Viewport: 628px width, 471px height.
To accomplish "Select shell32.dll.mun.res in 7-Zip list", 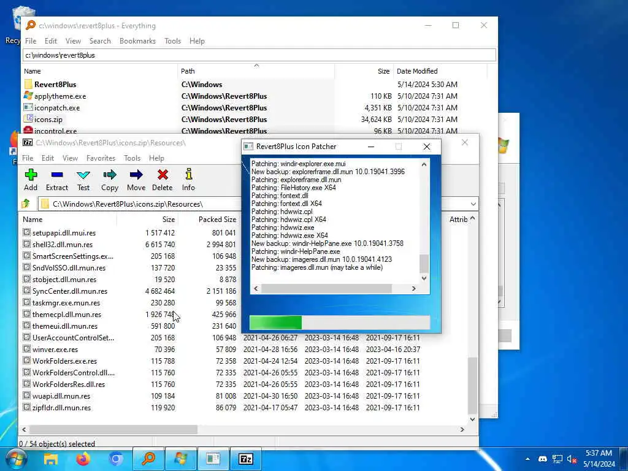I will point(63,244).
